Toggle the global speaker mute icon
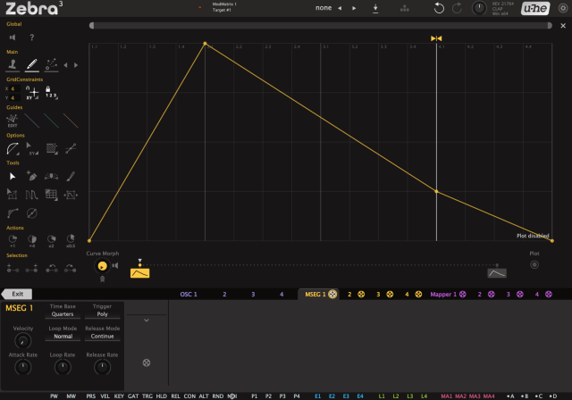 pyautogui.click(x=13, y=37)
